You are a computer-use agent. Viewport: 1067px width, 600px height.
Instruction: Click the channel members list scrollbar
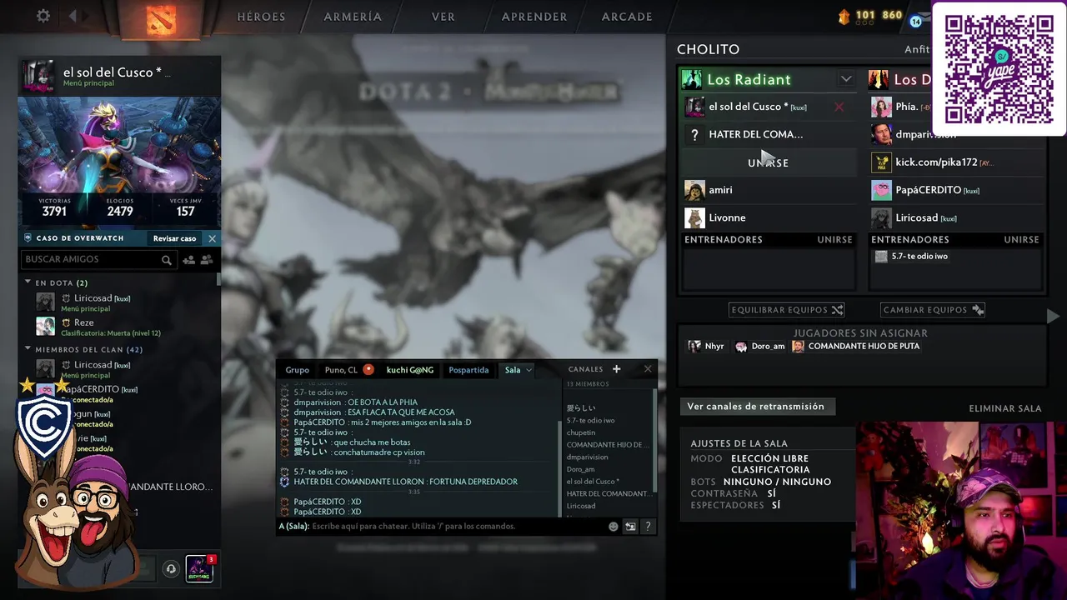tap(654, 442)
